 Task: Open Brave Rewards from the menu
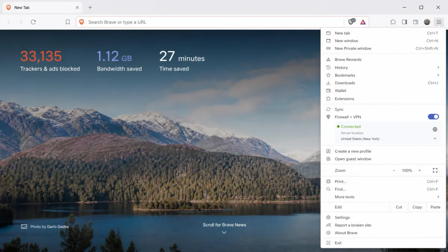(383, 59)
